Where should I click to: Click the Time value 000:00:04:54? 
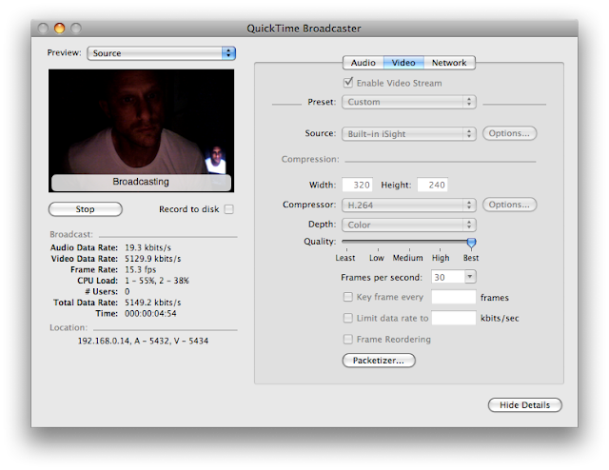coord(150,313)
